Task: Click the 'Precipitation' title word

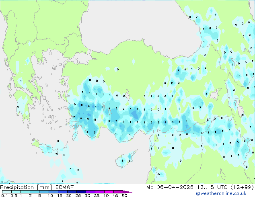Action: (x=17, y=187)
